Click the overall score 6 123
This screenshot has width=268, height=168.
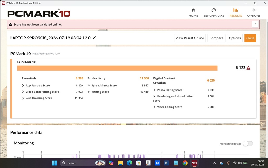point(240,68)
